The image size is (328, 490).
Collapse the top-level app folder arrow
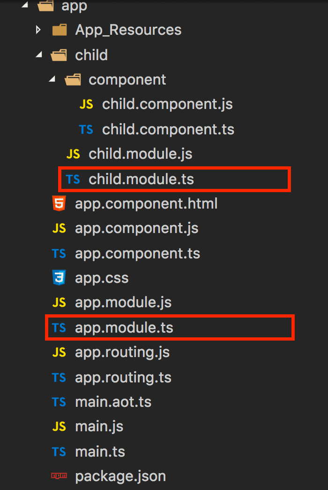[x=25, y=5]
